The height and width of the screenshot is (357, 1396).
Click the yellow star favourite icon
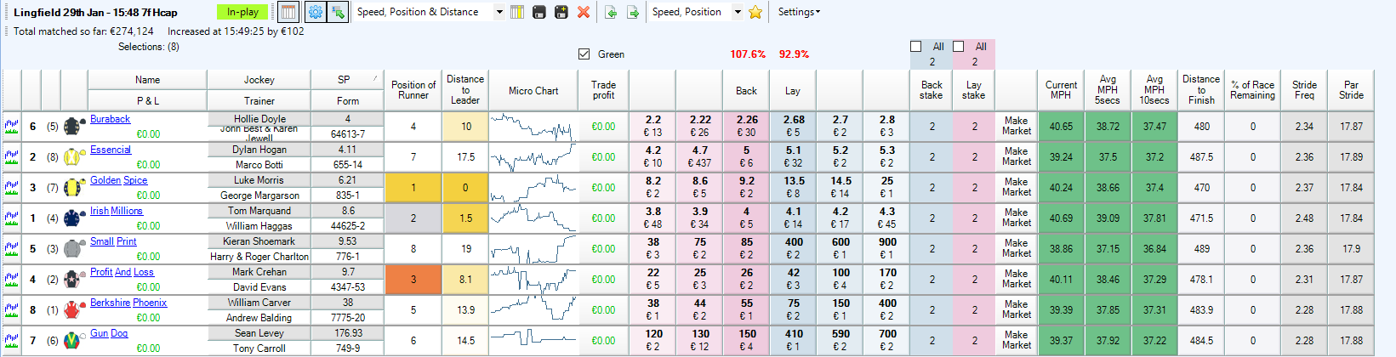[755, 12]
